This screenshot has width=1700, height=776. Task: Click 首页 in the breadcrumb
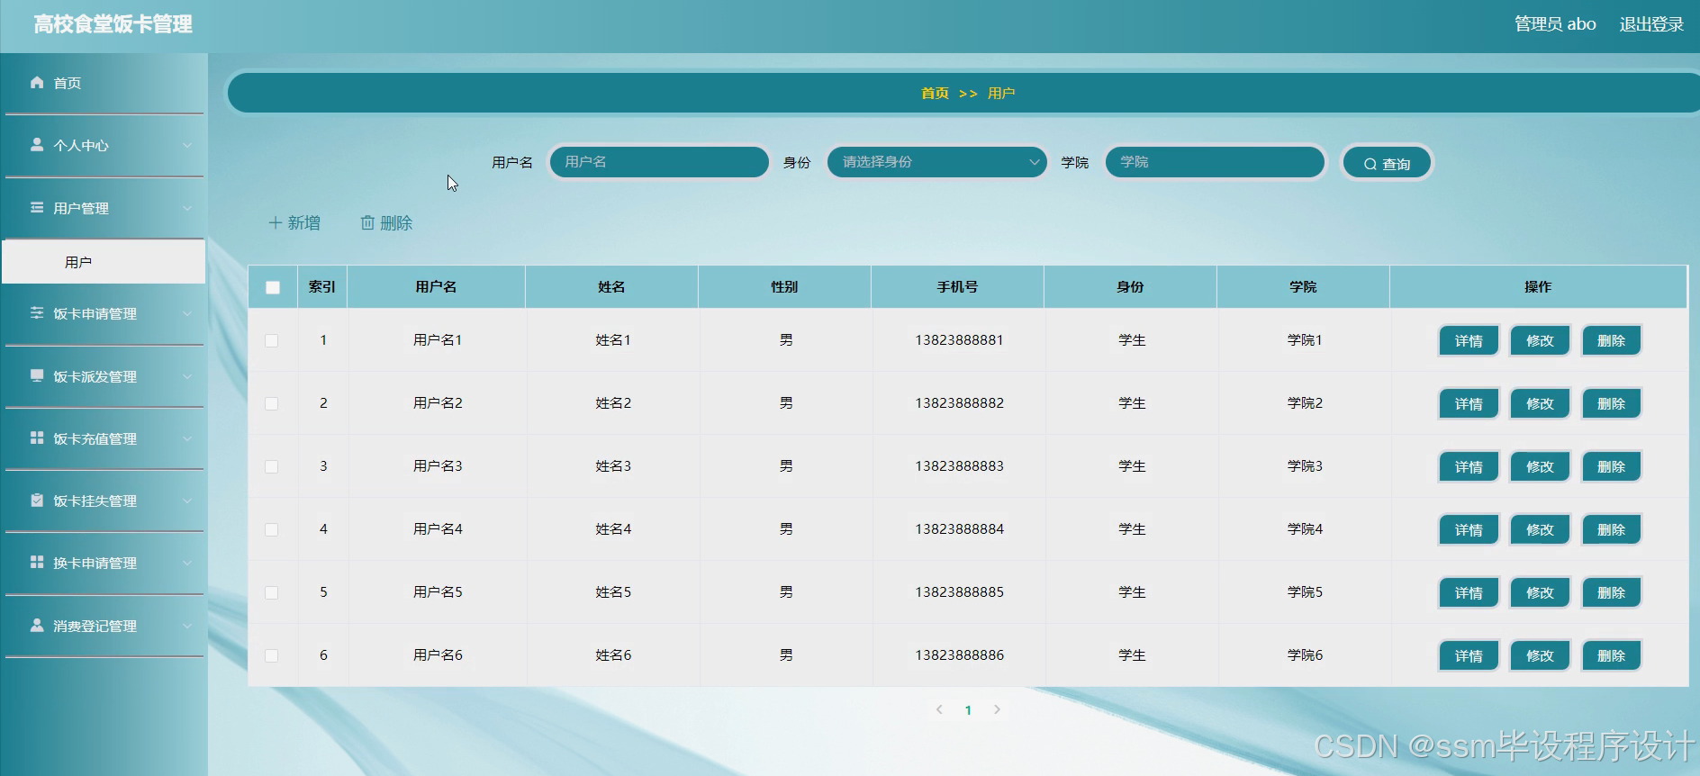pyautogui.click(x=935, y=94)
